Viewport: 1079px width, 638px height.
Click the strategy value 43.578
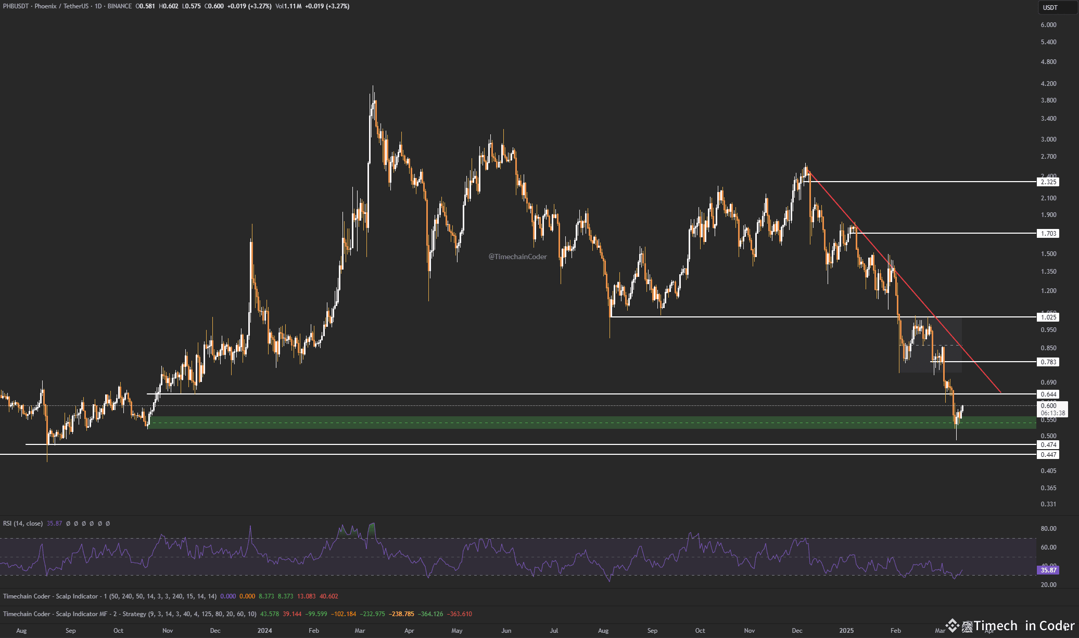(270, 614)
